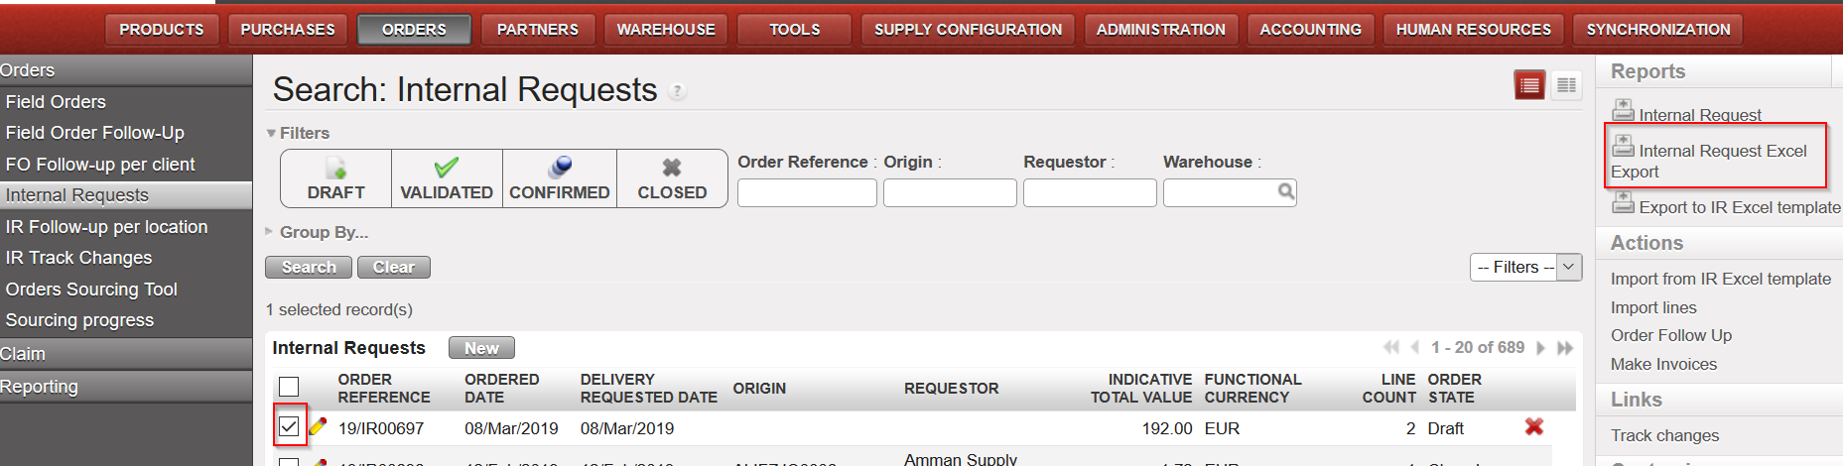The height and width of the screenshot is (466, 1843).
Task: Go to previous page of results
Action: [1415, 347]
